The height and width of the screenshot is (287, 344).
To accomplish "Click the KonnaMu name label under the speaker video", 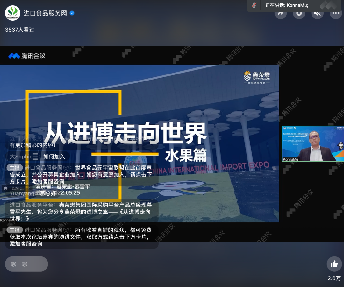I will coord(290,159).
